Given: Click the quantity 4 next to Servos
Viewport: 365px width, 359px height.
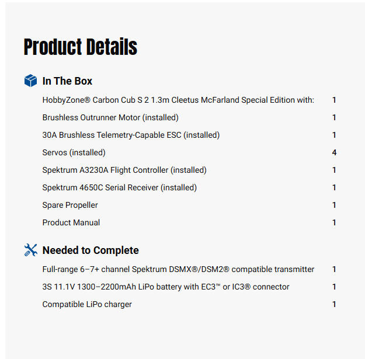Looking at the screenshot, I should click(x=335, y=152).
